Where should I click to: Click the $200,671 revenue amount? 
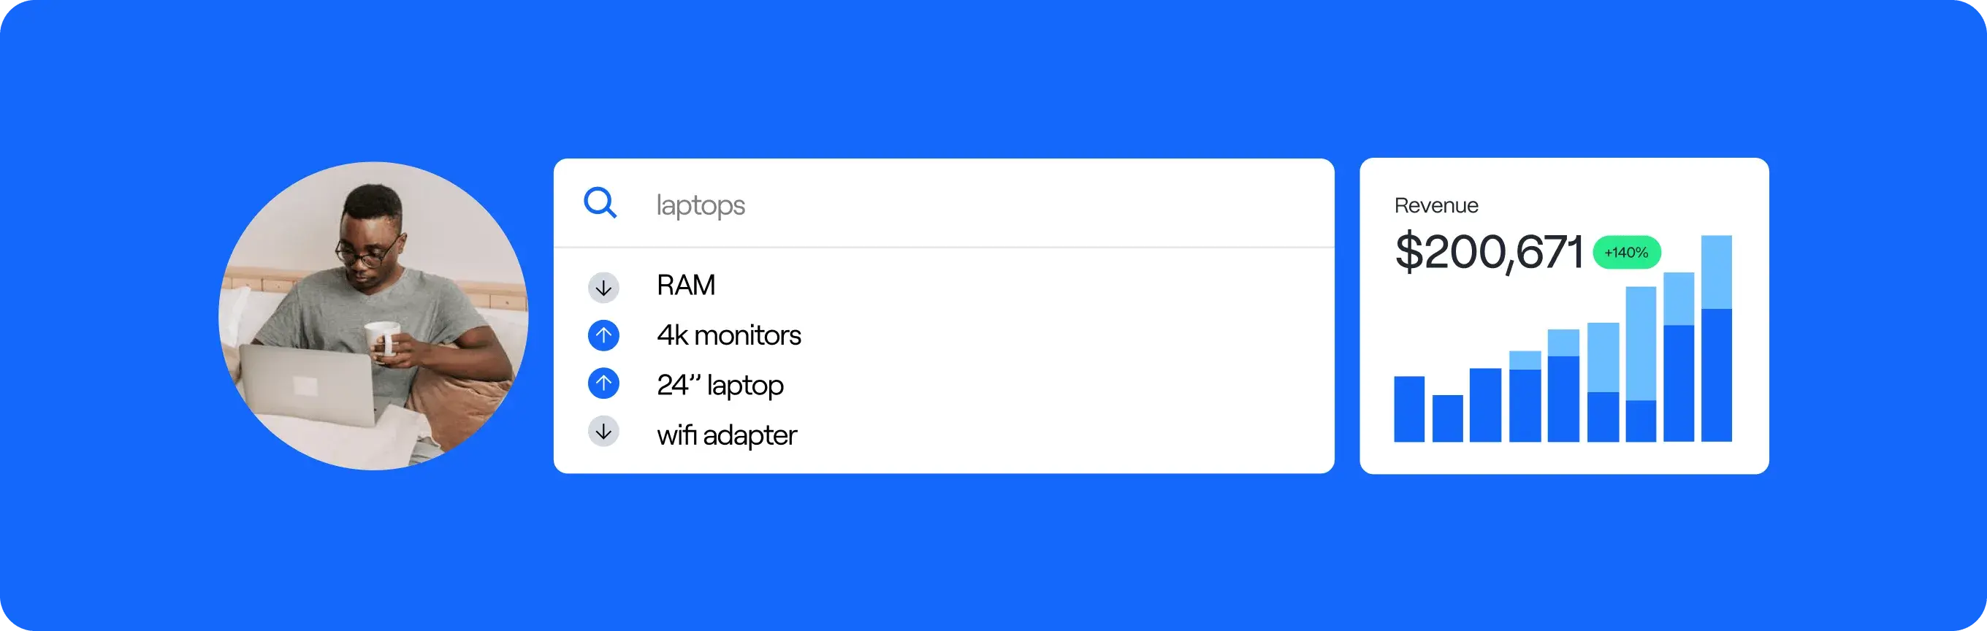[1489, 251]
